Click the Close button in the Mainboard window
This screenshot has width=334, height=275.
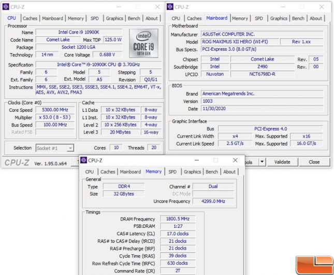tap(314, 162)
